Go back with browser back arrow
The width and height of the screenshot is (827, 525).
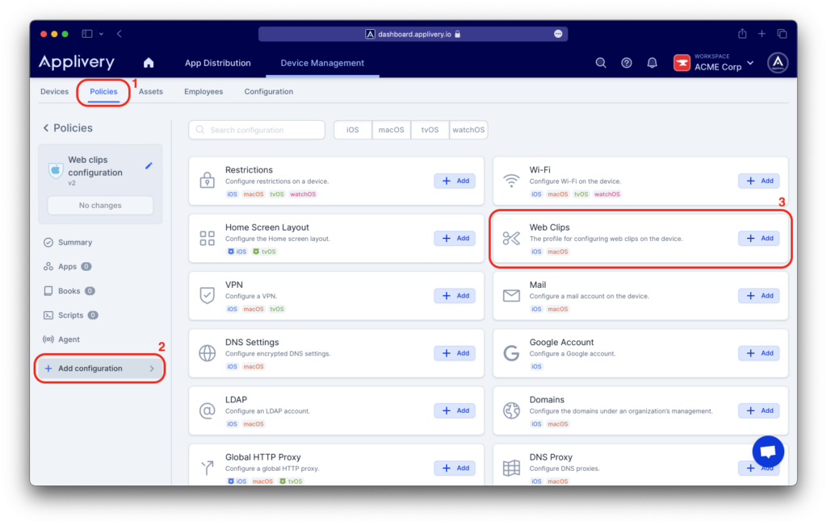(x=120, y=34)
